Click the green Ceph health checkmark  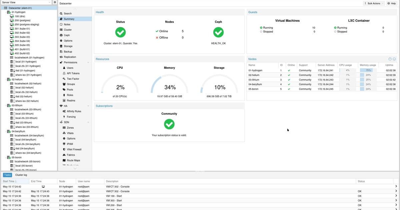pos(218,32)
